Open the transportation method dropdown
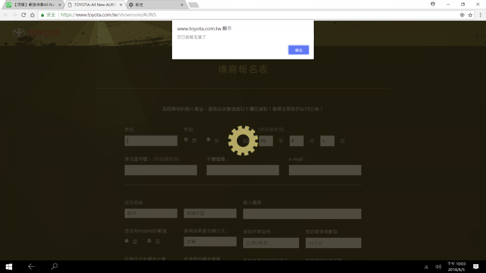Viewport: 486px width, 273px height. 210,241
